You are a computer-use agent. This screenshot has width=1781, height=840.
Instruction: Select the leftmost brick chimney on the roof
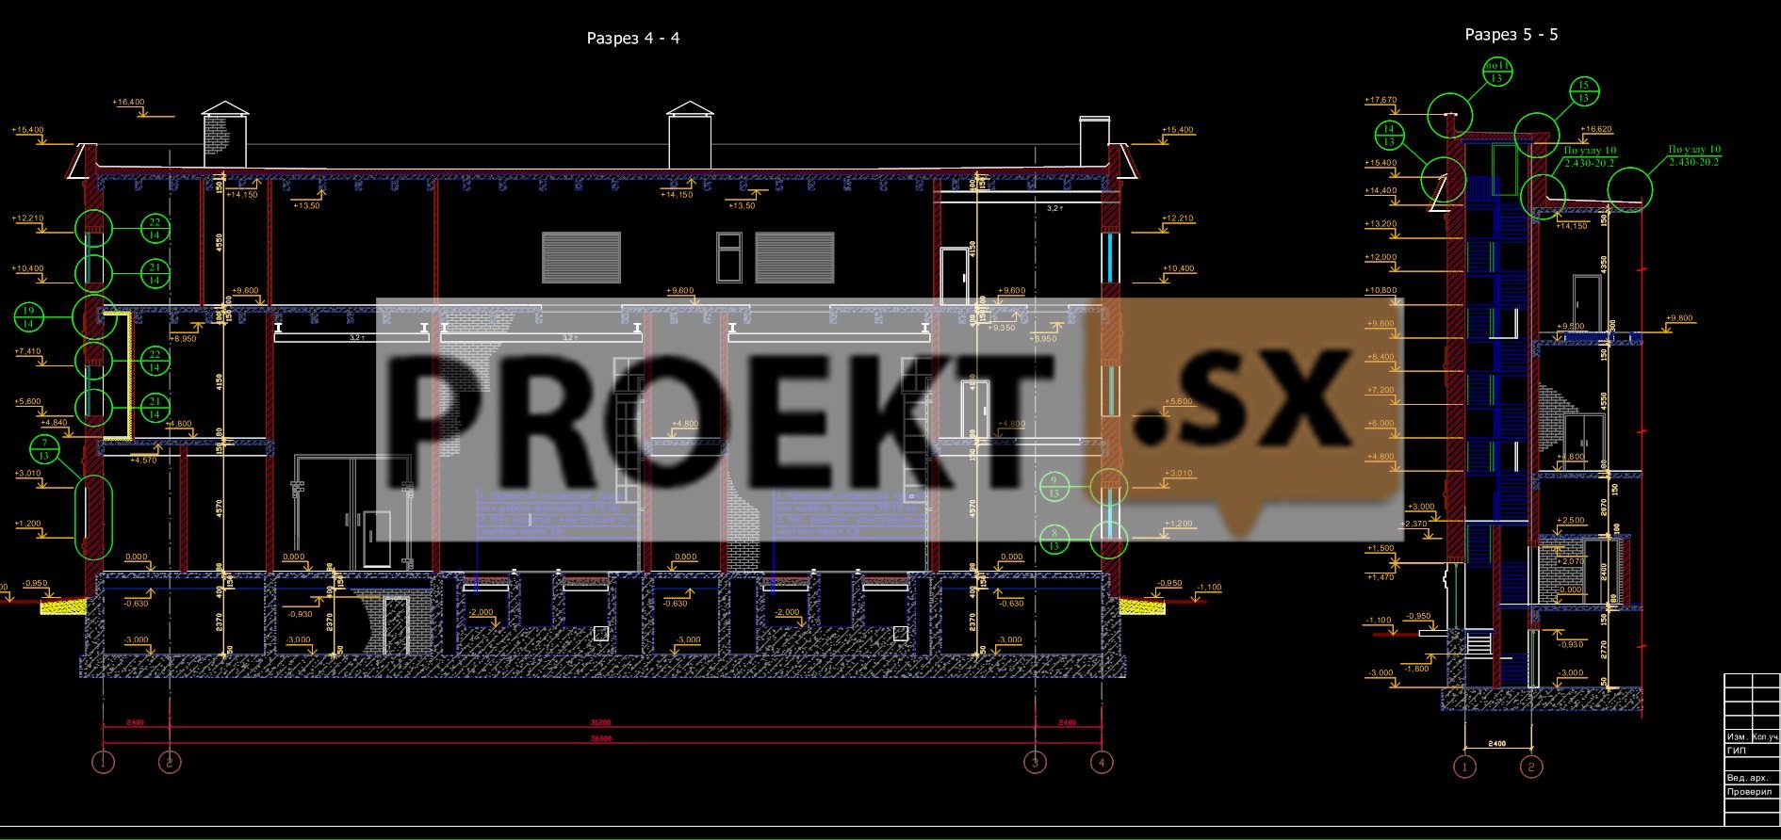(x=225, y=135)
